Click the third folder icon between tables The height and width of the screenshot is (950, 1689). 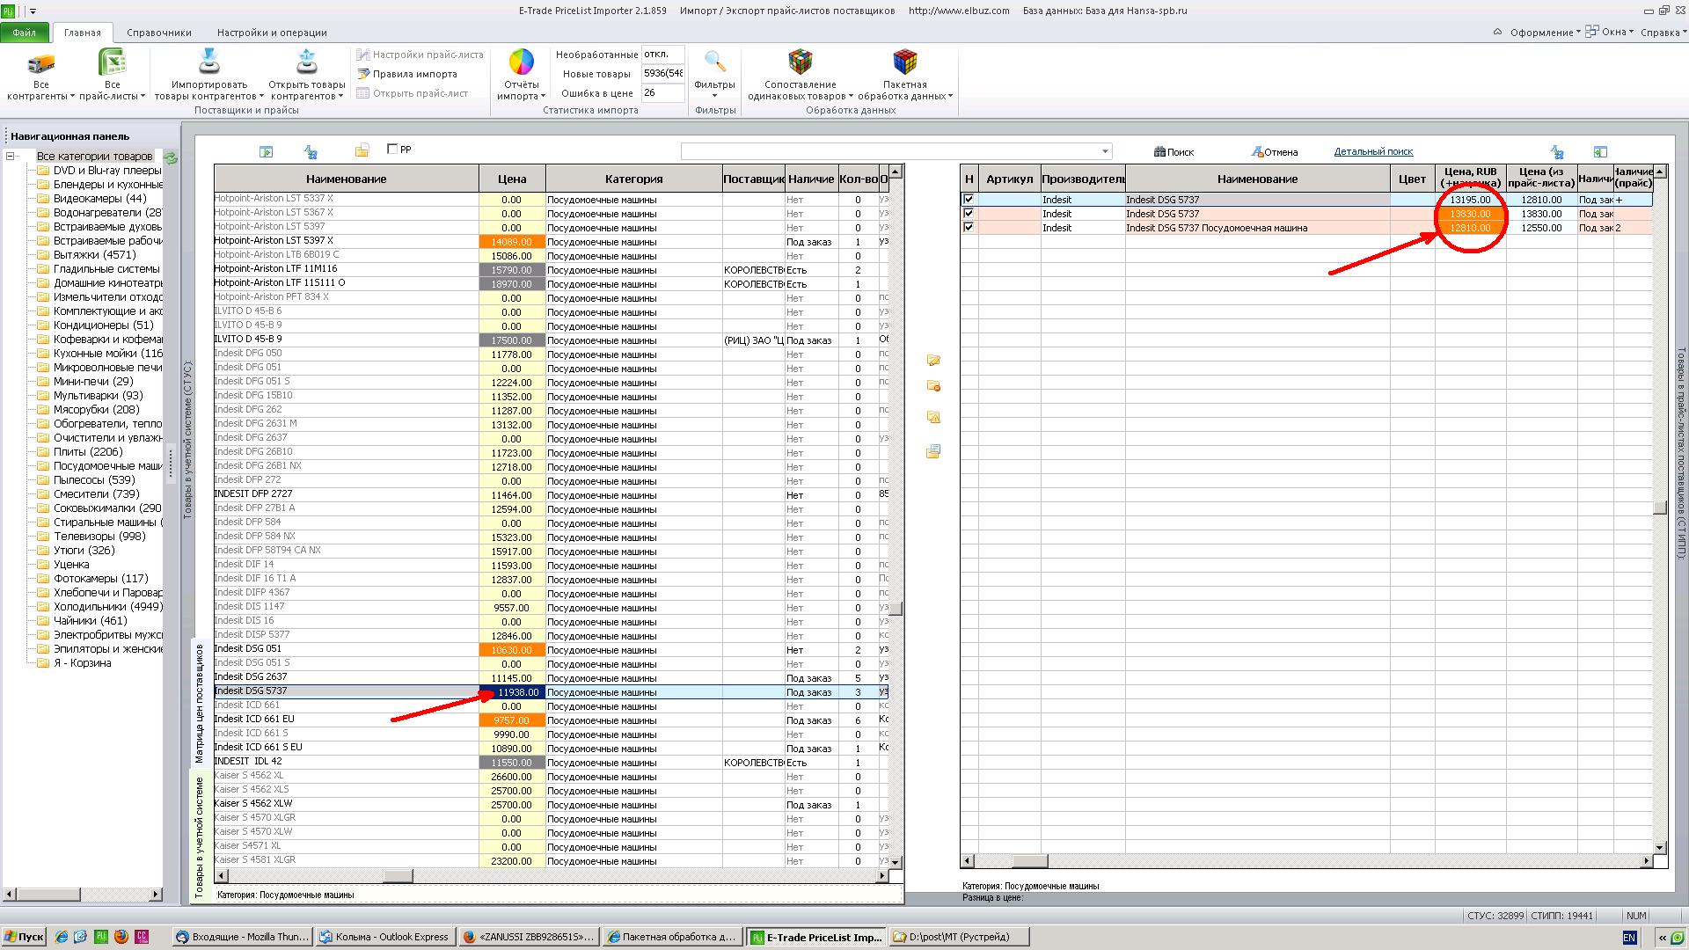pyautogui.click(x=933, y=417)
